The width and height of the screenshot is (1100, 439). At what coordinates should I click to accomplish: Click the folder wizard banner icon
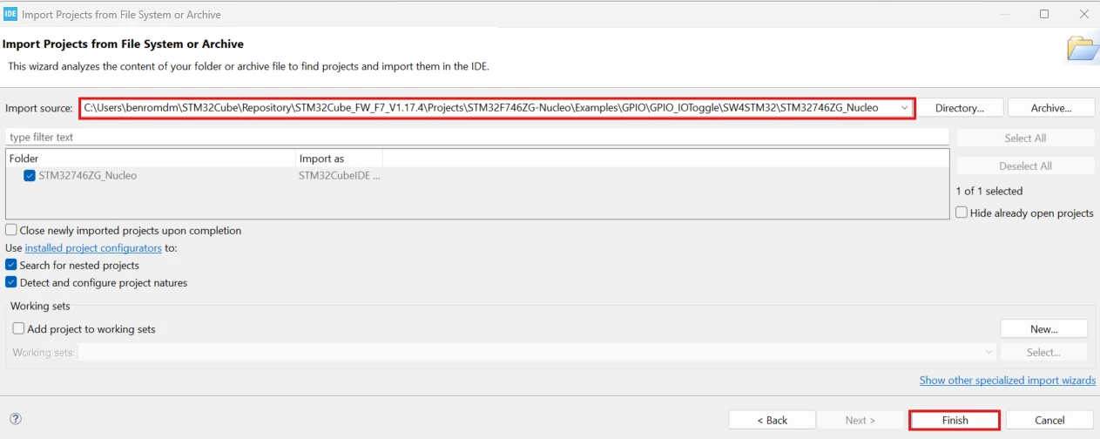1083,48
